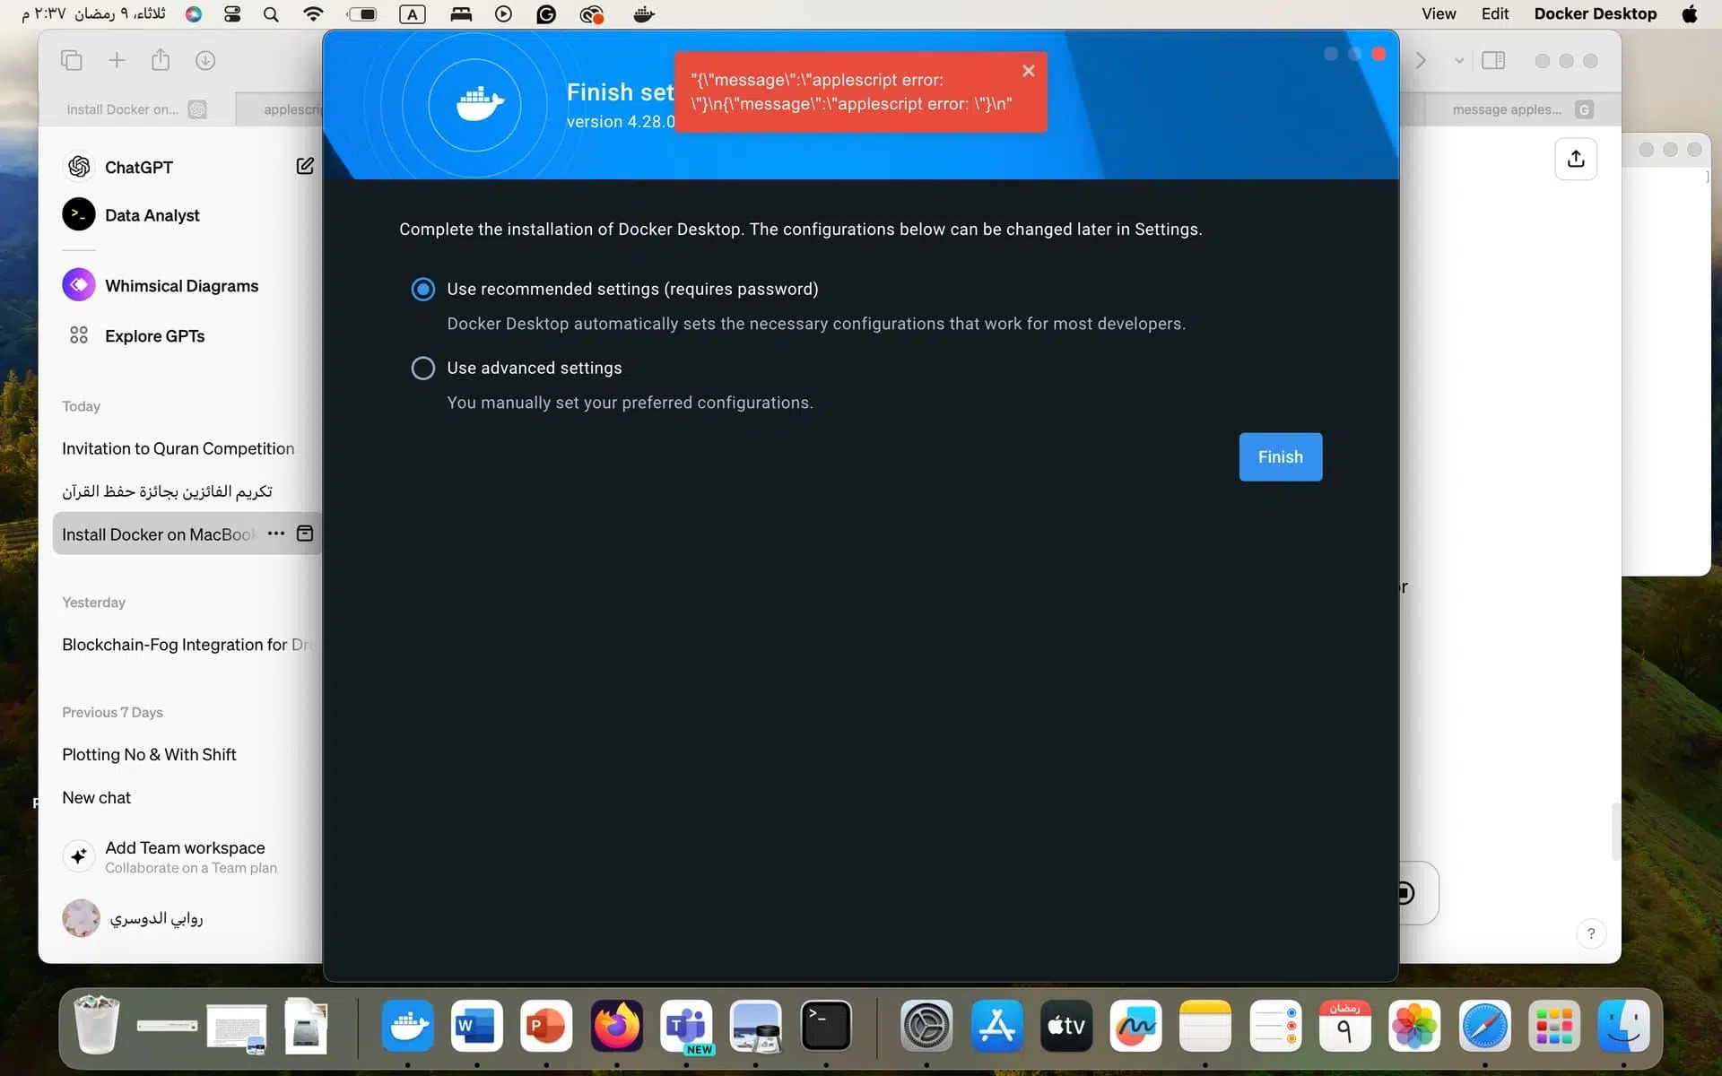Open Data Analyst GPT
Viewport: 1722px width, 1076px height.
152,215
